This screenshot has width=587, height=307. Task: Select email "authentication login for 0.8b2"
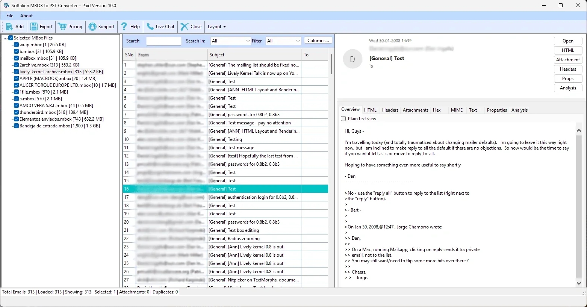point(225,197)
